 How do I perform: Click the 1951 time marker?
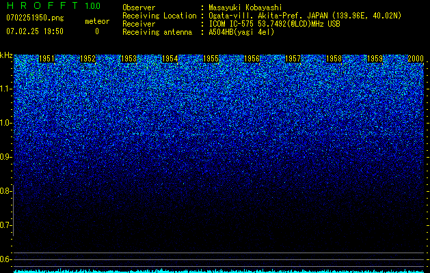[x=47, y=59]
